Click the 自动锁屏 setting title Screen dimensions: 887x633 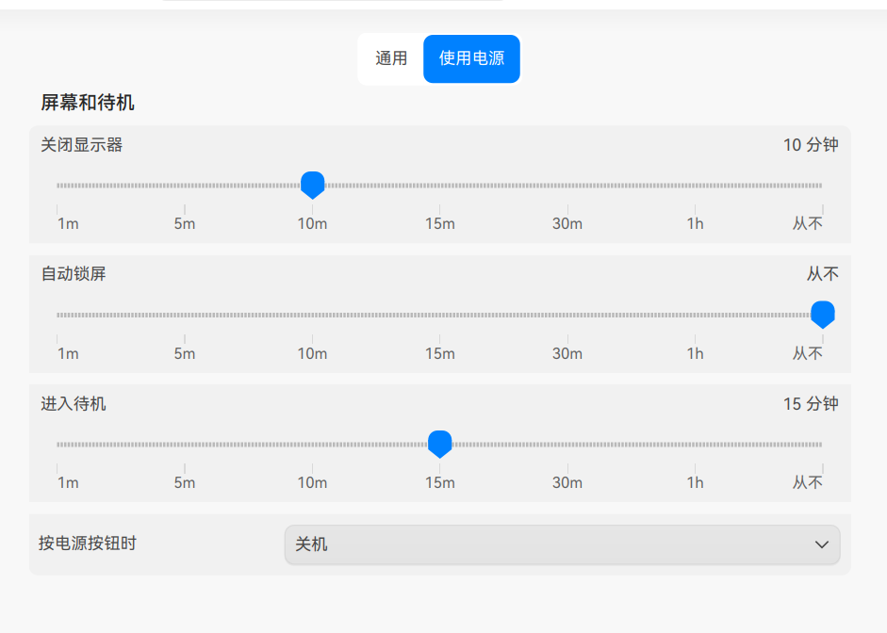coord(74,274)
